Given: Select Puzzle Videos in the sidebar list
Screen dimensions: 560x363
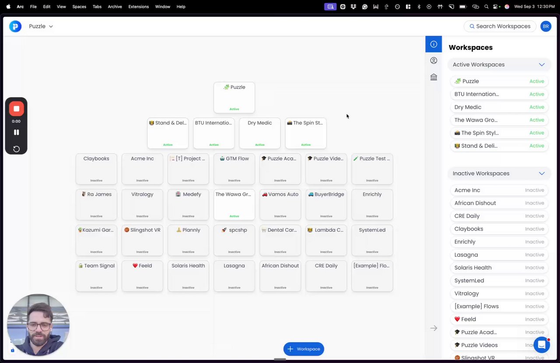Looking at the screenshot, I should point(499,345).
